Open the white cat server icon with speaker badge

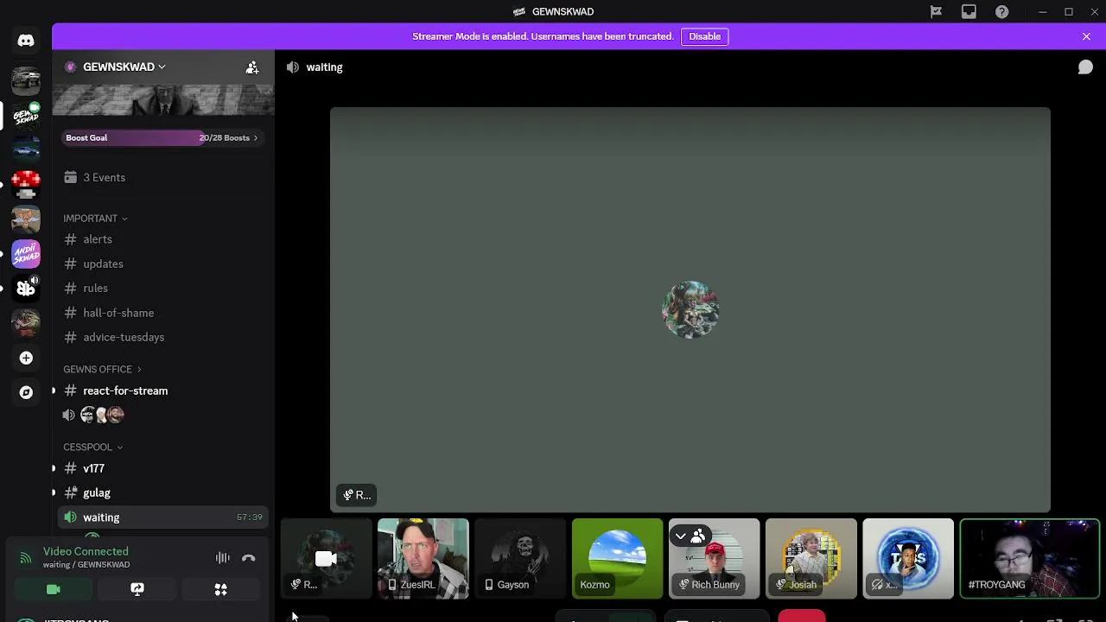click(26, 288)
